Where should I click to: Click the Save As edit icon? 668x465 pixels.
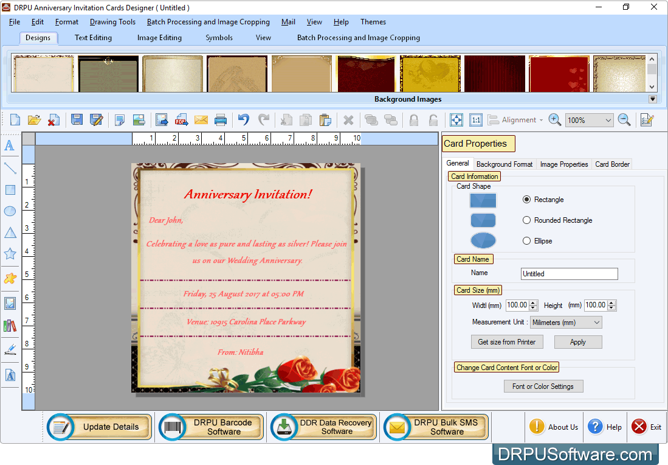97,119
